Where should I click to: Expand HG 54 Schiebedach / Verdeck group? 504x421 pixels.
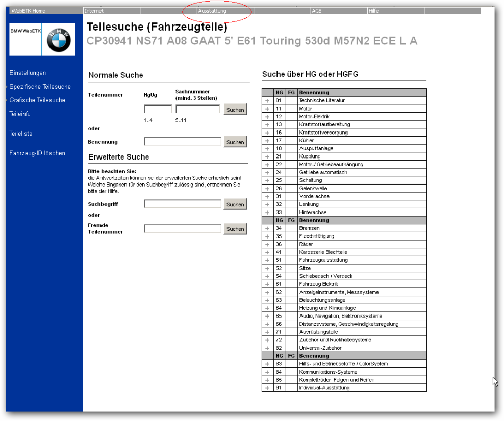267,276
